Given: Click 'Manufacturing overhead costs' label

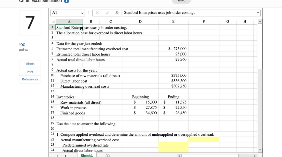Looking at the screenshot, I should click(x=85, y=86).
